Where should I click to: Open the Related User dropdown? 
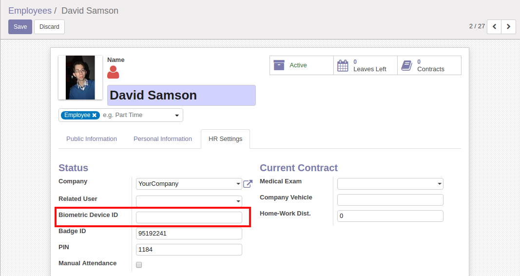click(x=238, y=201)
